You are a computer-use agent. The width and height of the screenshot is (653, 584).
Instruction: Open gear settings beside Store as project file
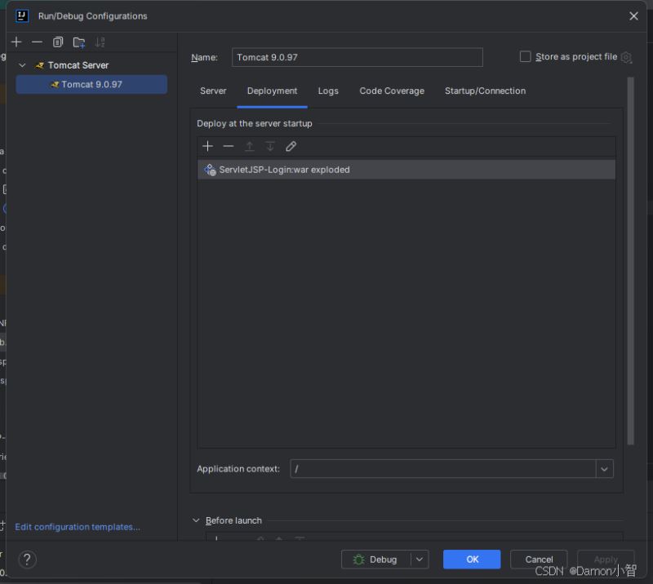tap(626, 57)
